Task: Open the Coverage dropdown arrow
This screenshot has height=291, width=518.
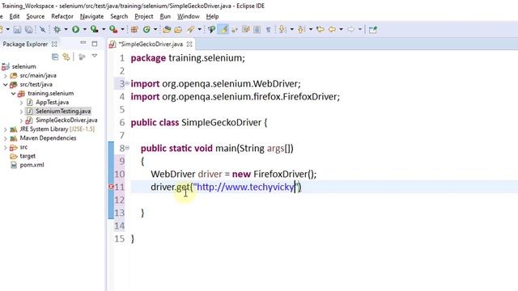Action: tap(104, 30)
